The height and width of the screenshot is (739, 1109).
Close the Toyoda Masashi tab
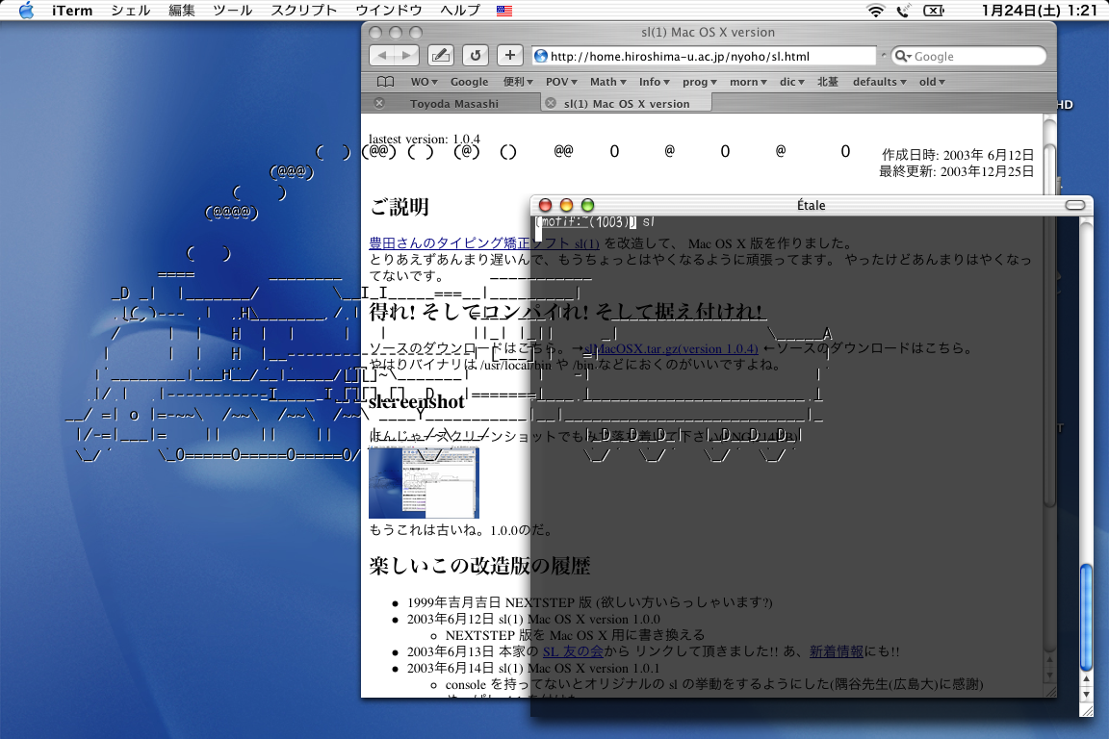click(x=379, y=103)
